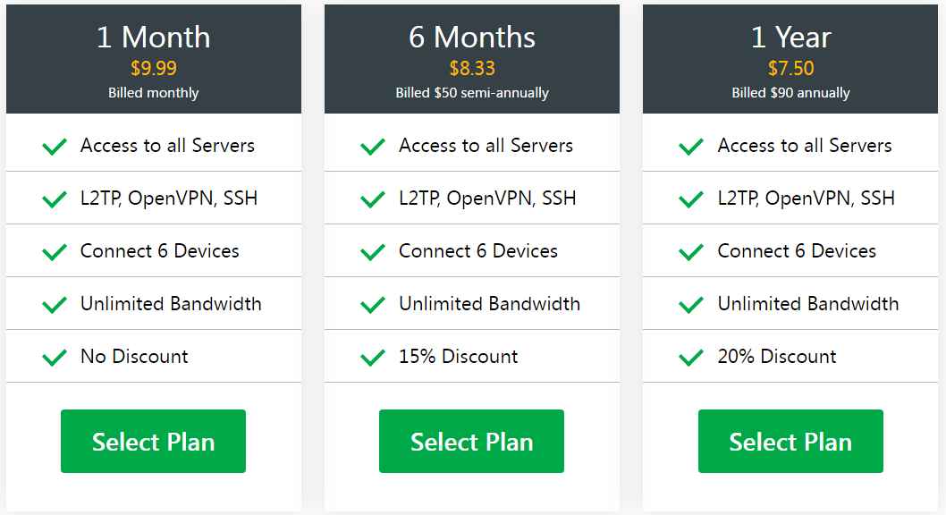The width and height of the screenshot is (946, 515).
Task: Click the 6 Months plan heading
Action: click(472, 38)
